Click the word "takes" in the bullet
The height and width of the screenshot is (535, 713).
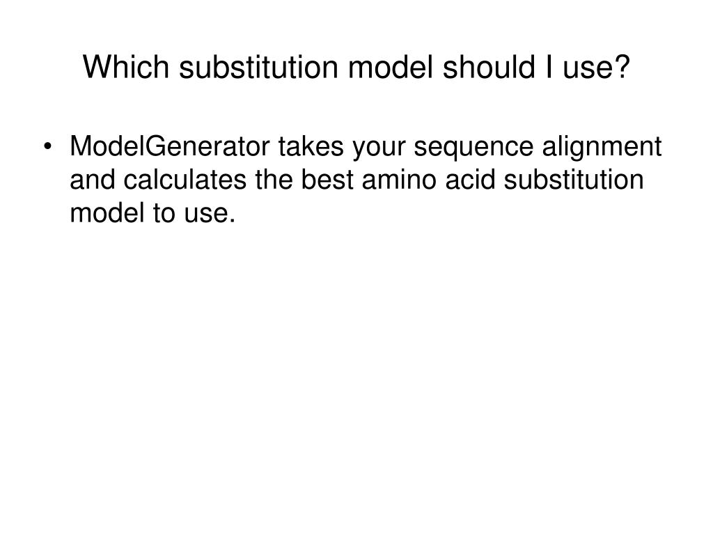point(311,146)
